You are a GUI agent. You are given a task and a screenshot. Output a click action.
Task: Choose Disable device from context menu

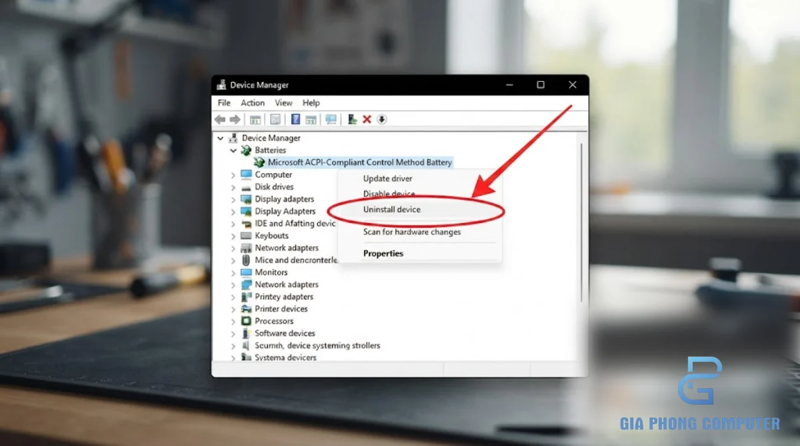pos(389,194)
